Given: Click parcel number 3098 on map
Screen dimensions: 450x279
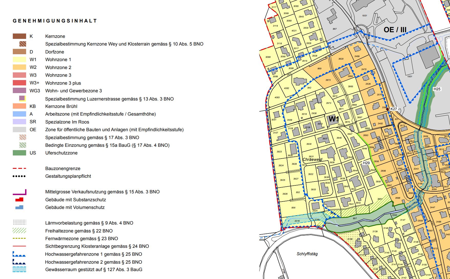Looking at the screenshot, I should (x=268, y=57).
